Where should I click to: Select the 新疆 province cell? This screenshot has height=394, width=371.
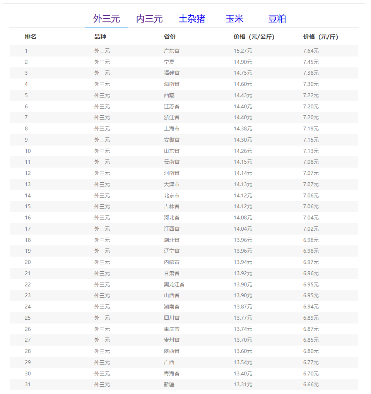[169, 384]
